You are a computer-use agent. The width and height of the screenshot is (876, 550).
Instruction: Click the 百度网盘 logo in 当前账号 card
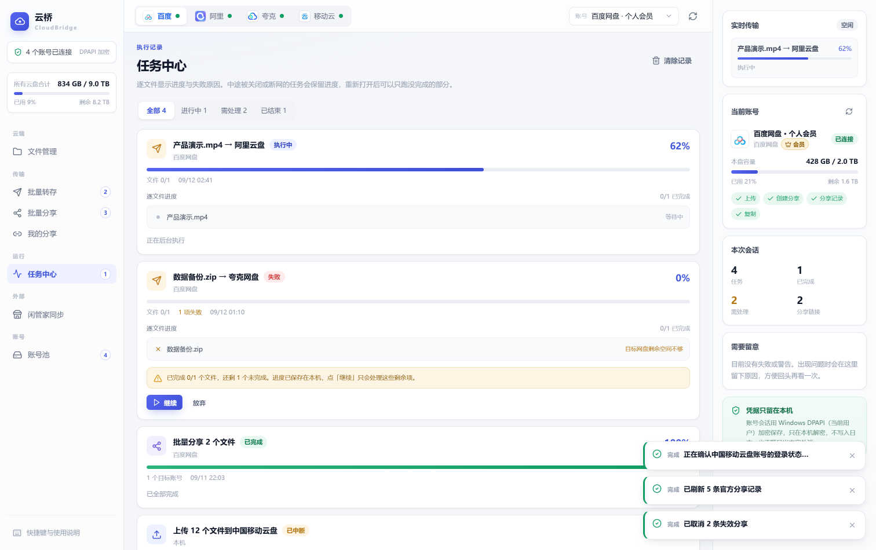[740, 140]
